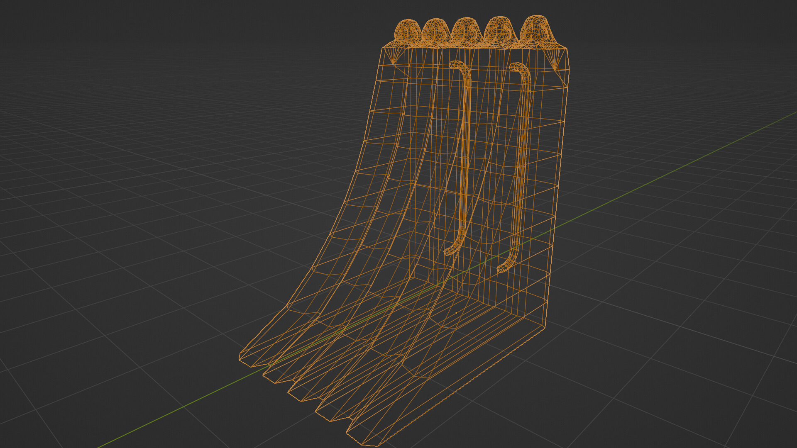Select the rightmost tooth tip at bottom
797x448 pixels.
[x=361, y=441]
